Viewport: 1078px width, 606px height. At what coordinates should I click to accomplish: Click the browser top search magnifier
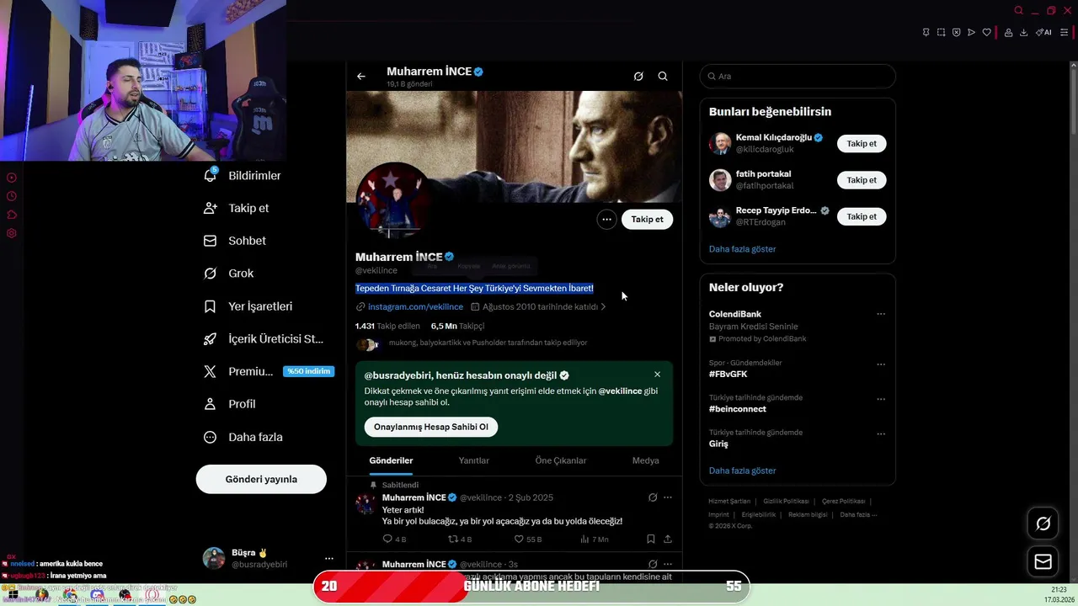[x=1018, y=11]
